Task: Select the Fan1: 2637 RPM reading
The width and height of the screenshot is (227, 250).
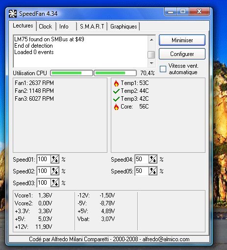Action: pyautogui.click(x=34, y=83)
